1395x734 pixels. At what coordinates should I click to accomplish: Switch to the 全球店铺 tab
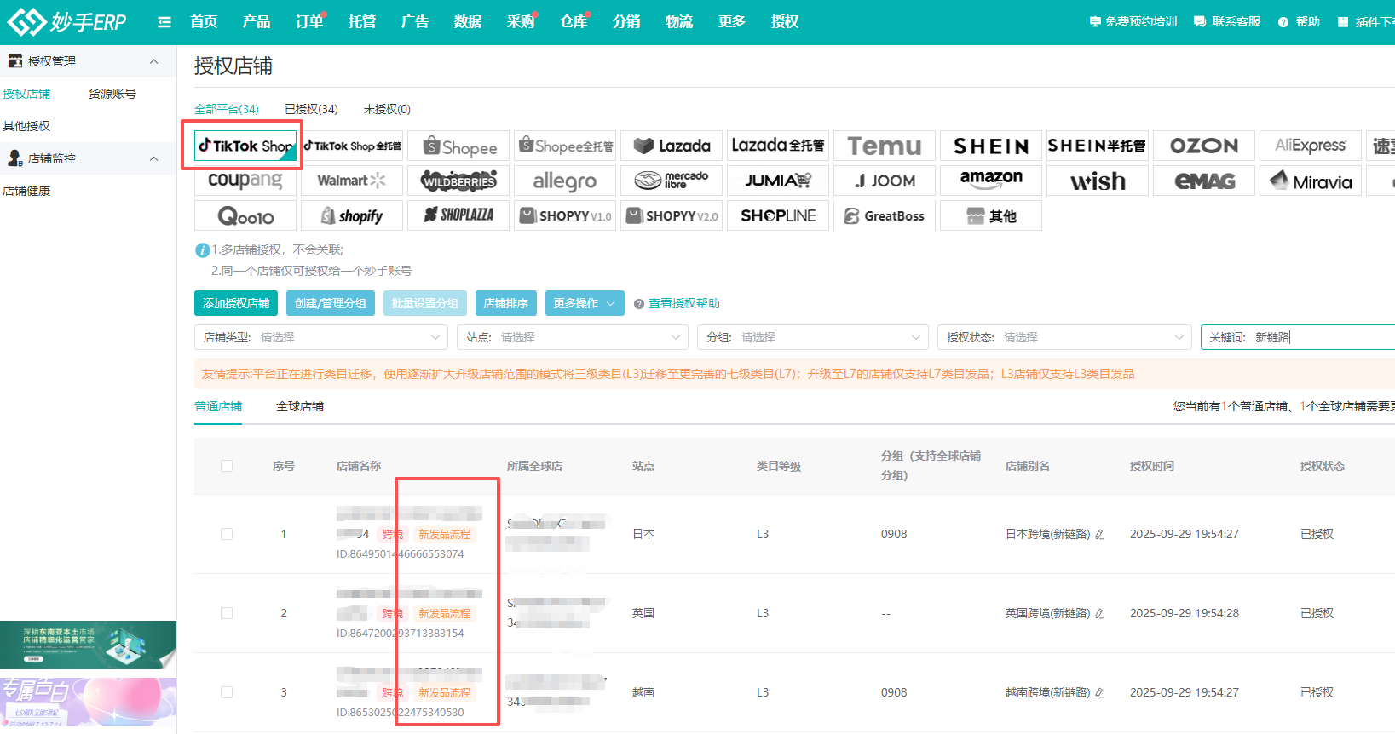[300, 406]
